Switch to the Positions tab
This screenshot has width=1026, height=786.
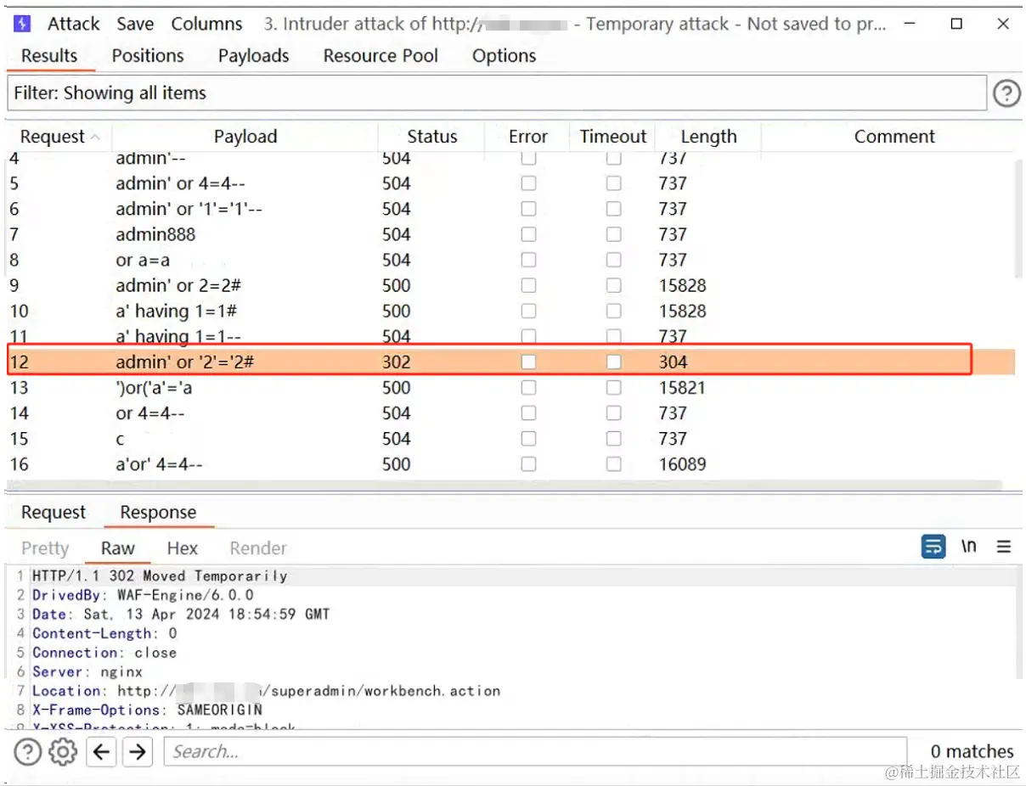click(148, 56)
